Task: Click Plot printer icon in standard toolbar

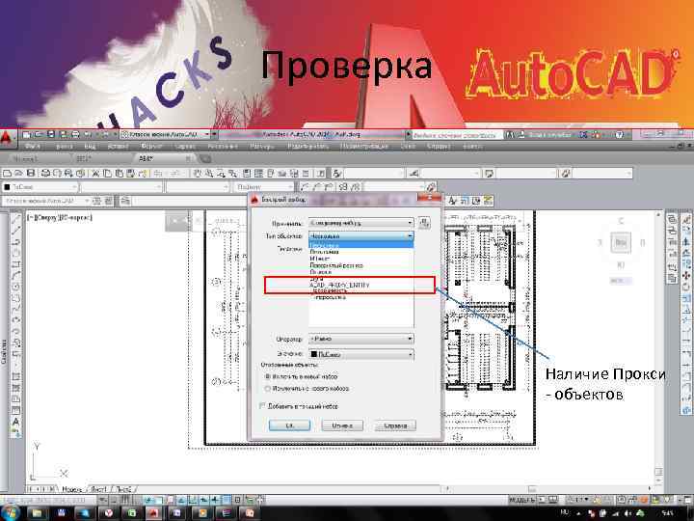Action: pos(44,174)
